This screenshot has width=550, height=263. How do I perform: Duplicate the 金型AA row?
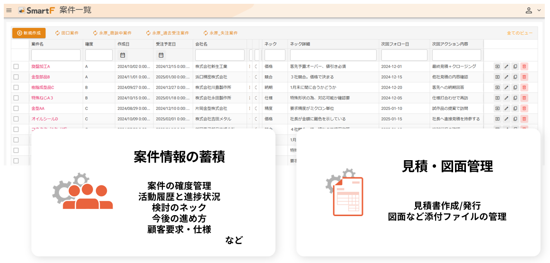(x=515, y=109)
